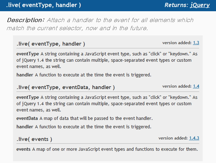
Task: Click the Description label
Action: click(x=26, y=20)
